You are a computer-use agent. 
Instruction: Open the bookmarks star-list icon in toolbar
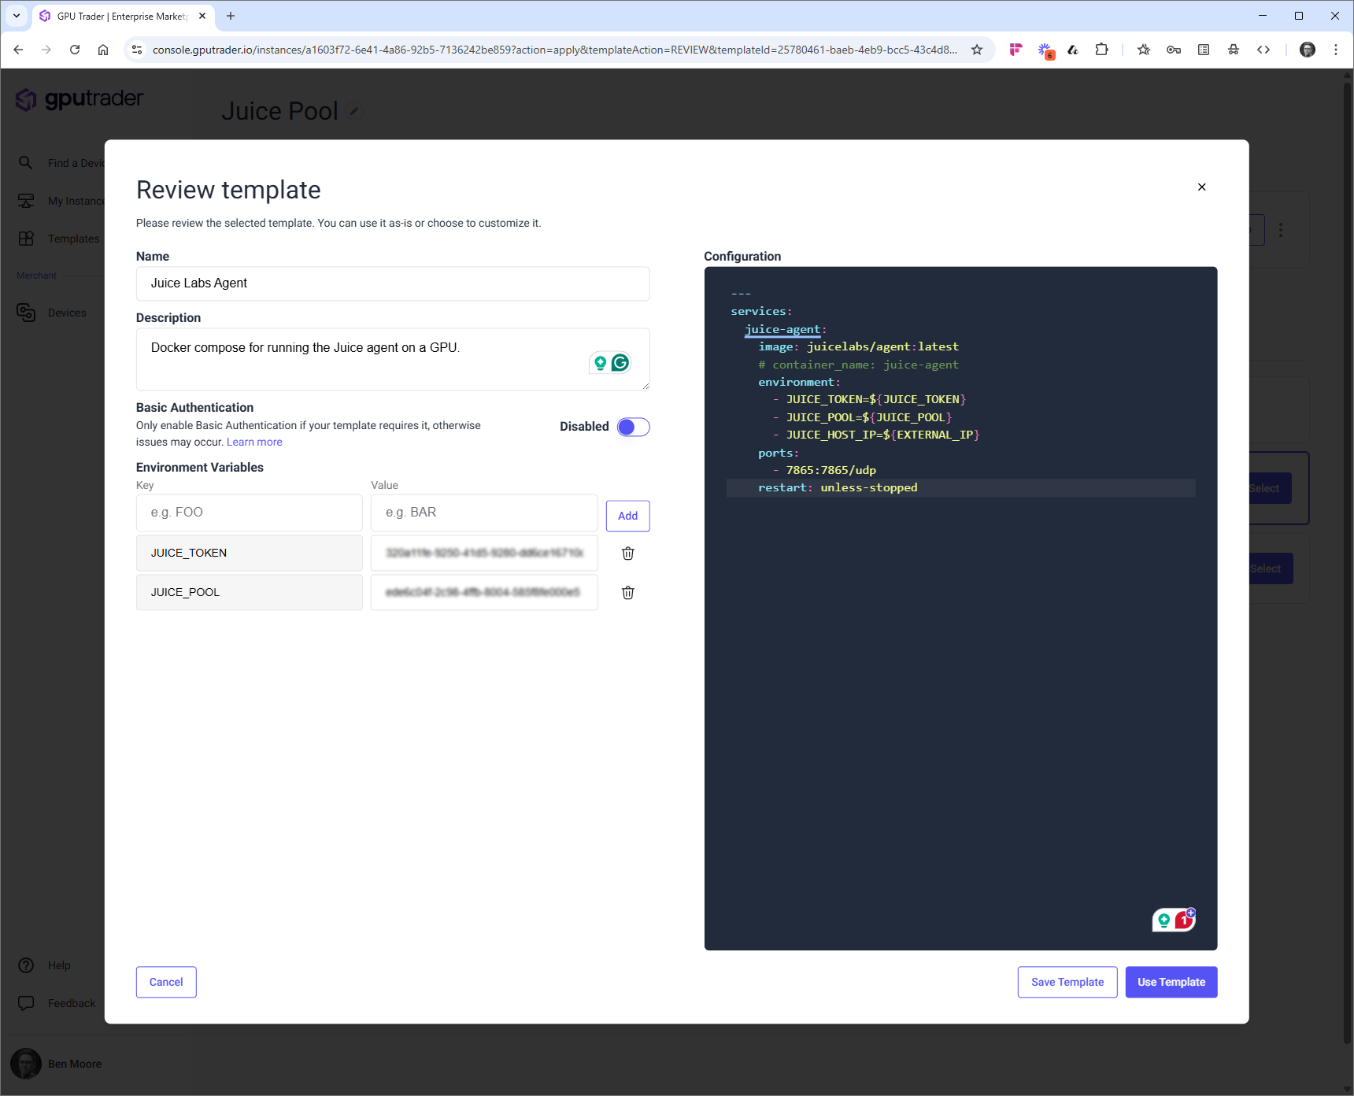click(1144, 50)
